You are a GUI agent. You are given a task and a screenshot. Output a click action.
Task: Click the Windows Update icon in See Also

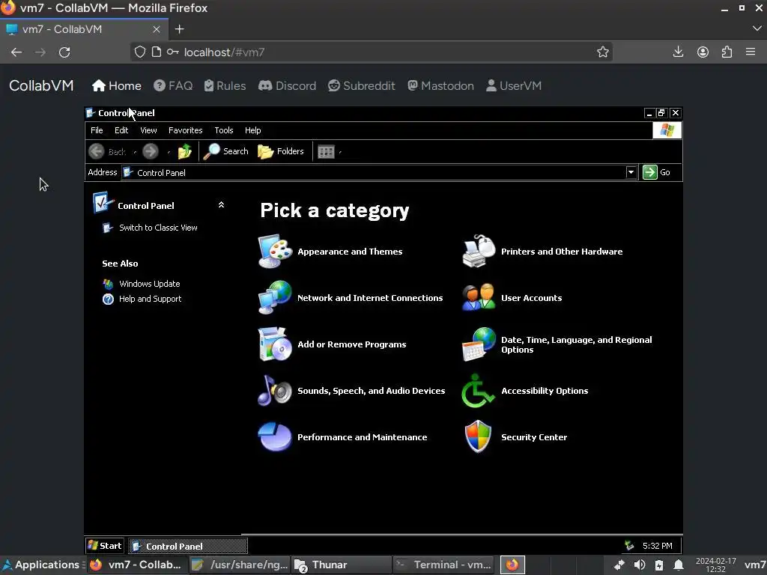(x=108, y=284)
